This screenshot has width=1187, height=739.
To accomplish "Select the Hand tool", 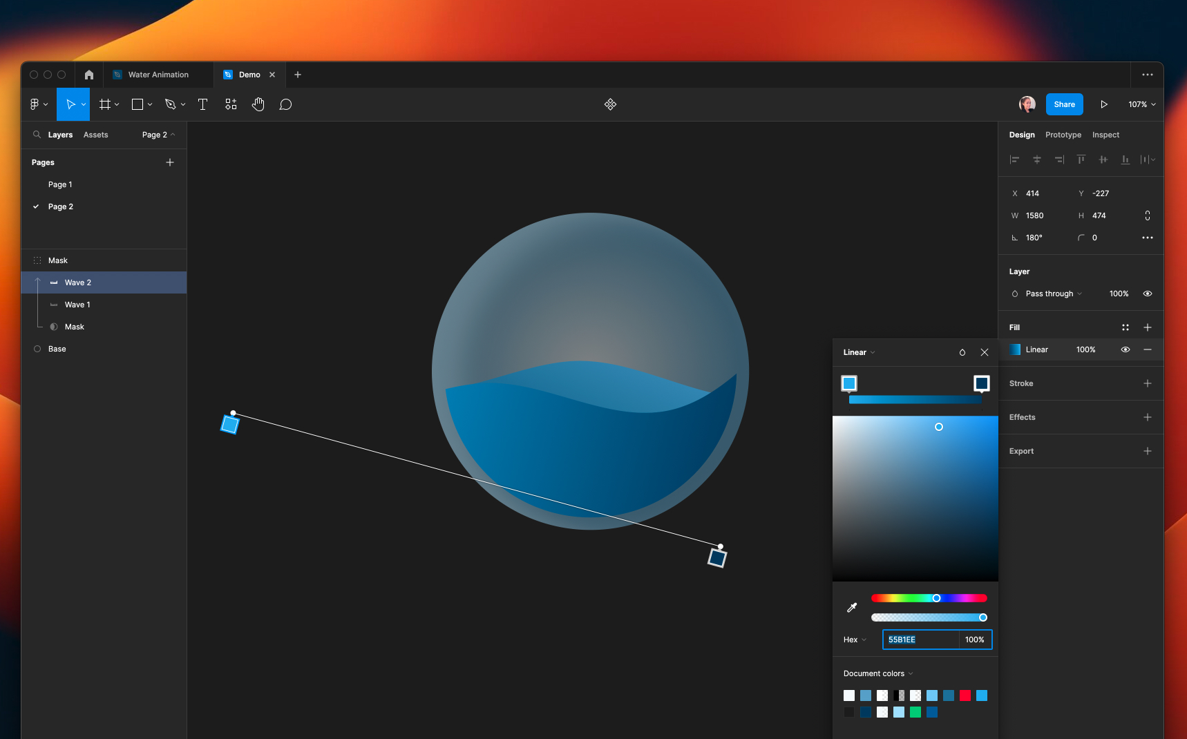I will click(258, 104).
